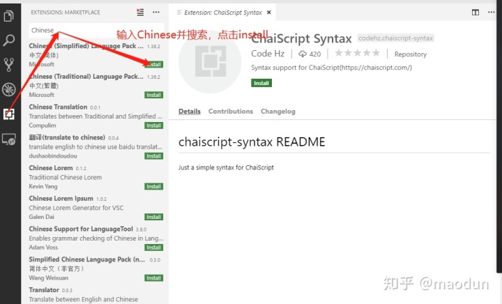Open the Search magnifier in activity bar

(x=8, y=40)
